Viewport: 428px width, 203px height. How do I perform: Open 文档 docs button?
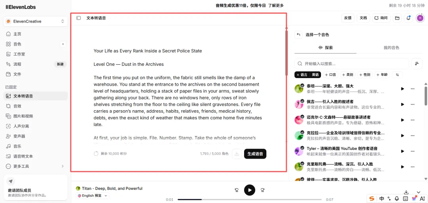tap(363, 18)
